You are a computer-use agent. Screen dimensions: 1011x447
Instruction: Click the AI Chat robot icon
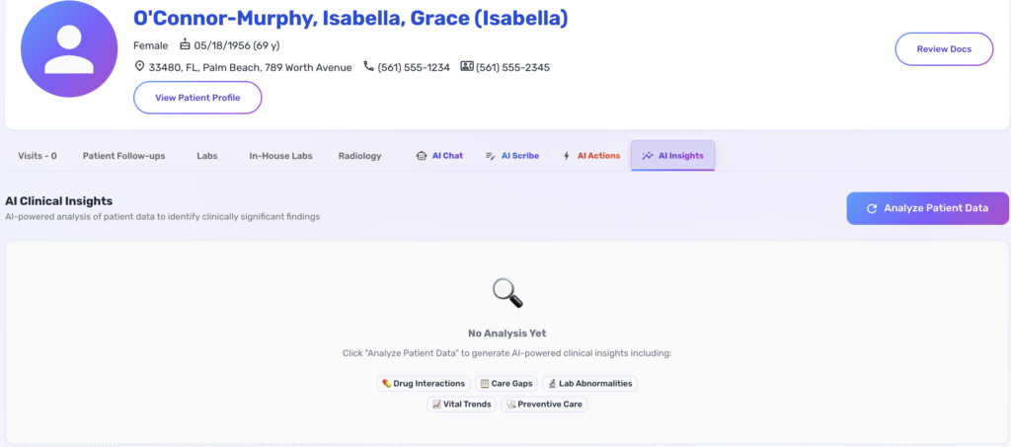click(422, 156)
